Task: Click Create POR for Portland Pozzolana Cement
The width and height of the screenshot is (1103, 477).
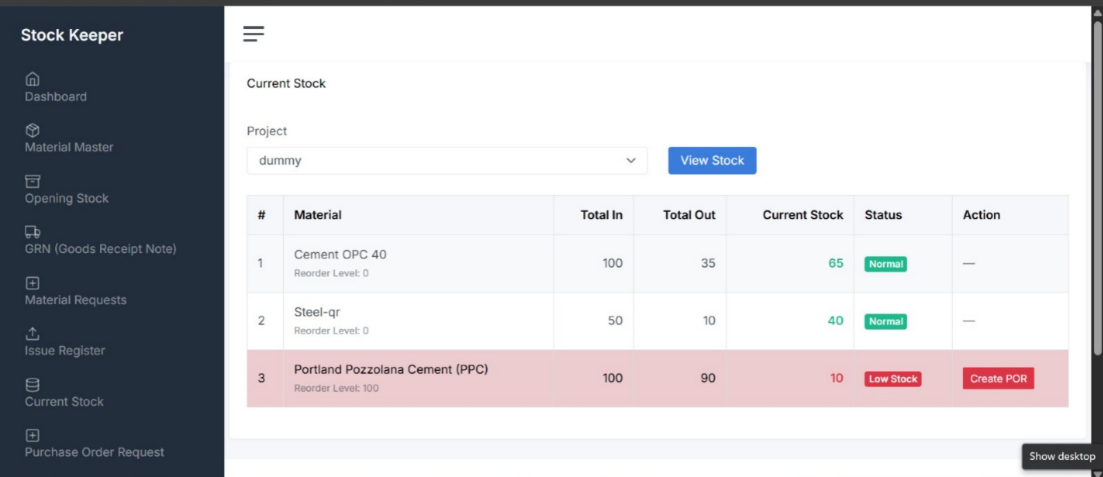Action: tap(997, 378)
